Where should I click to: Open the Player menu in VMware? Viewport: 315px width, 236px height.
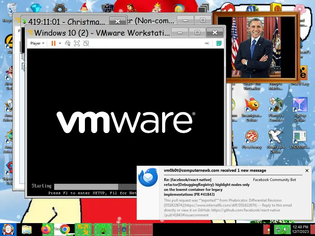(37, 43)
